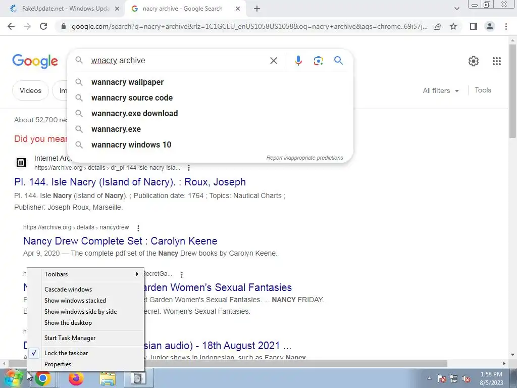
Task: Open a new tab with plus button
Action: click(257, 9)
